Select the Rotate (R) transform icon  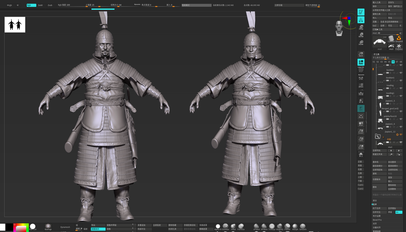tap(361, 43)
